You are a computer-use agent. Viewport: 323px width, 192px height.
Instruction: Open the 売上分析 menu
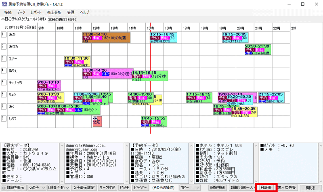pyautogui.click(x=55, y=12)
